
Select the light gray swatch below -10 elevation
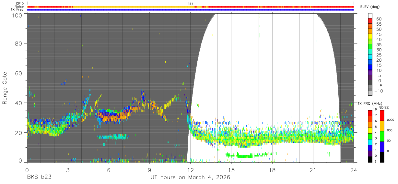(x=370, y=93)
